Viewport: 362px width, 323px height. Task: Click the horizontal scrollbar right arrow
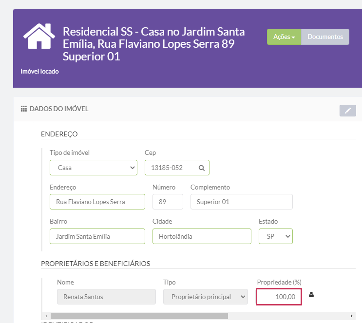tap(352, 316)
